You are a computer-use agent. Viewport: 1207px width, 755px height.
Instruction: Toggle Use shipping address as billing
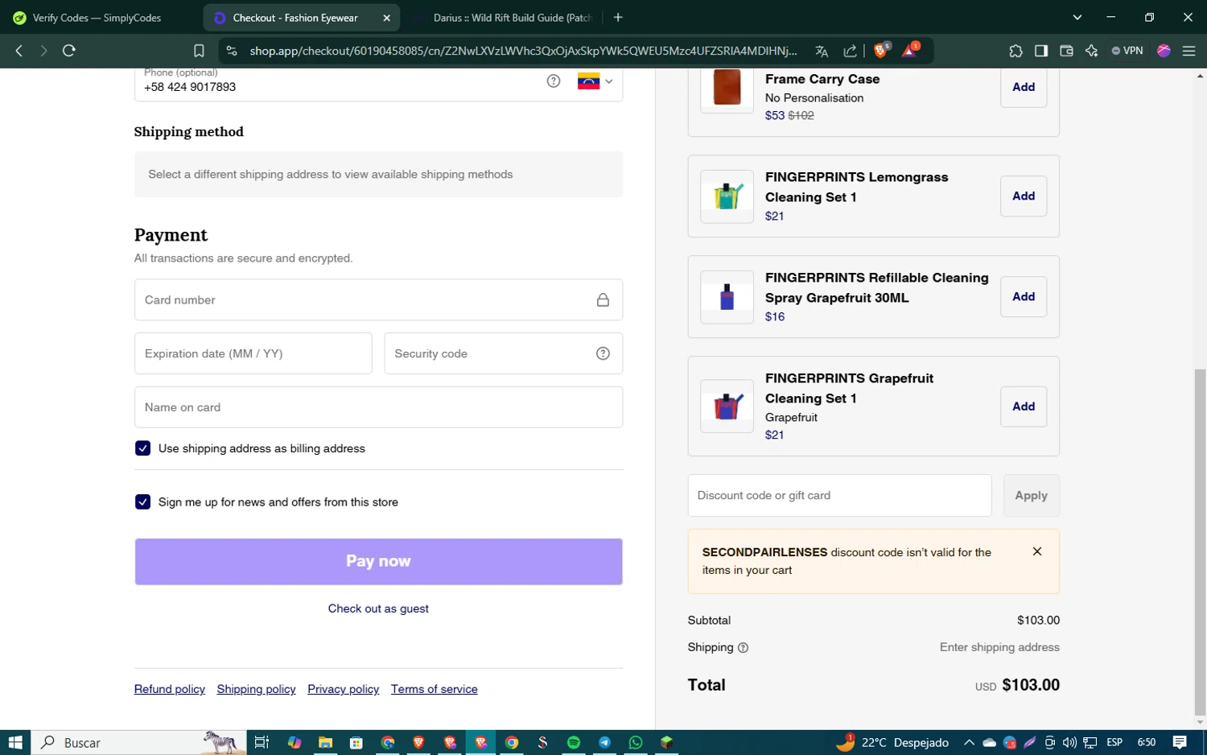tap(142, 448)
